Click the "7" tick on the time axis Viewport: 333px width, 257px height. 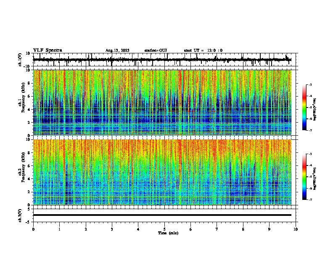217,229
